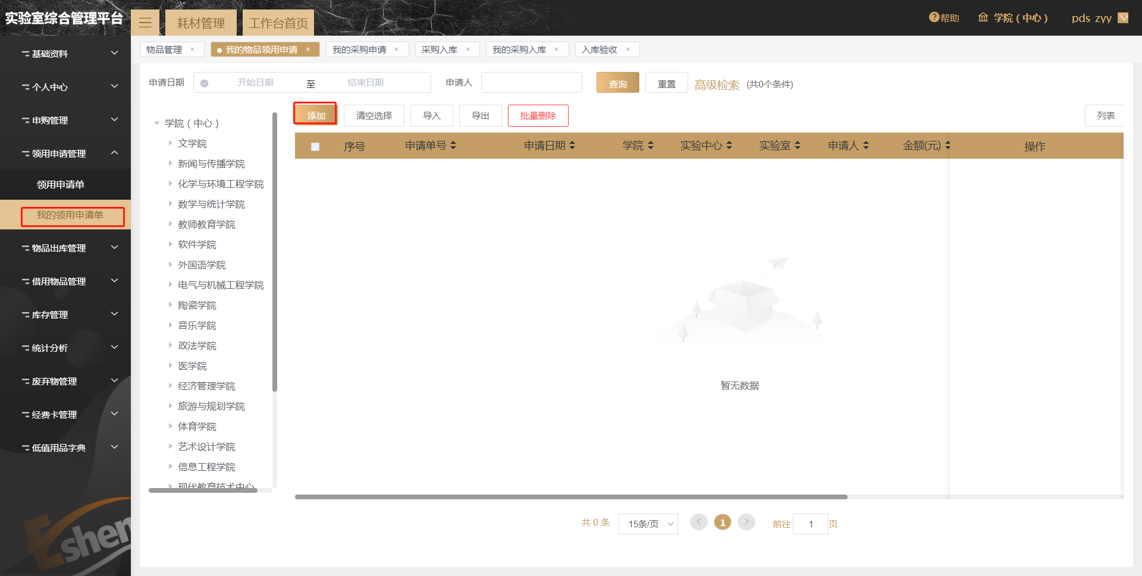The image size is (1142, 576).
Task: Click the 添加 button
Action: (316, 115)
